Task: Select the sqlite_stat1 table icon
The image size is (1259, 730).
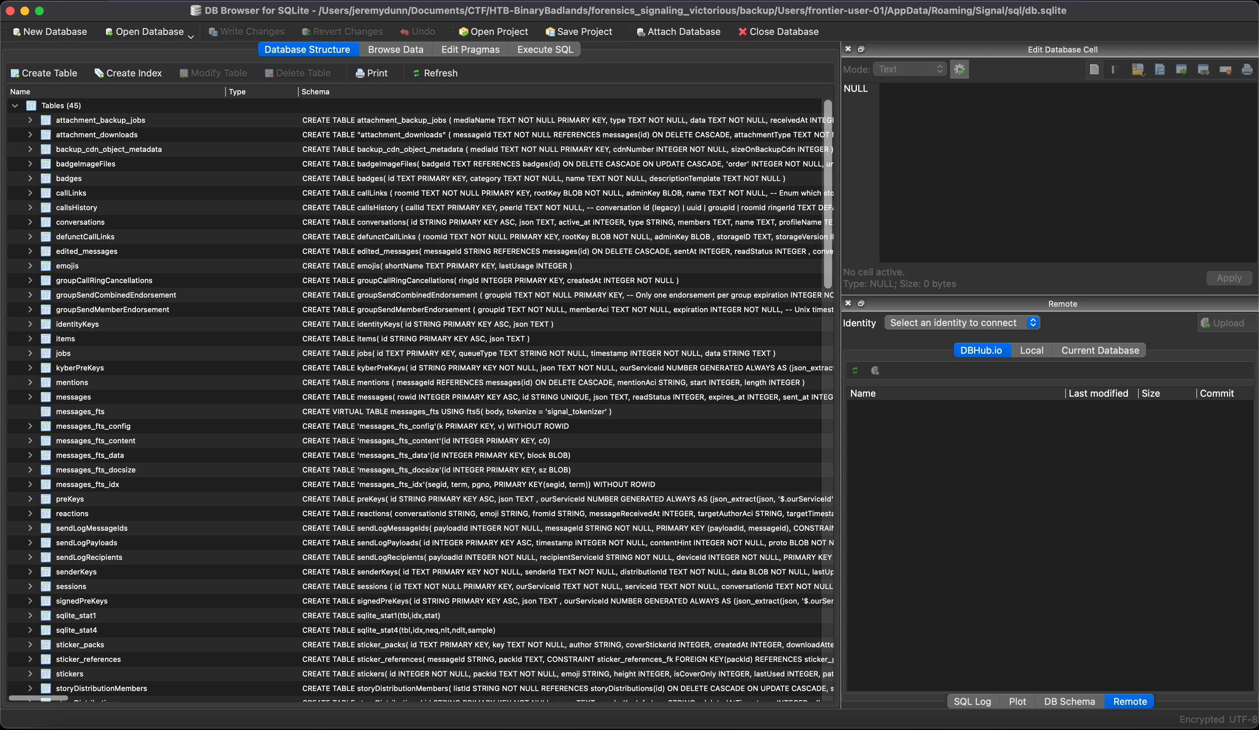Action: 46,616
